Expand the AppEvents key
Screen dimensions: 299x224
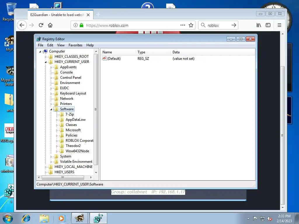[51, 67]
